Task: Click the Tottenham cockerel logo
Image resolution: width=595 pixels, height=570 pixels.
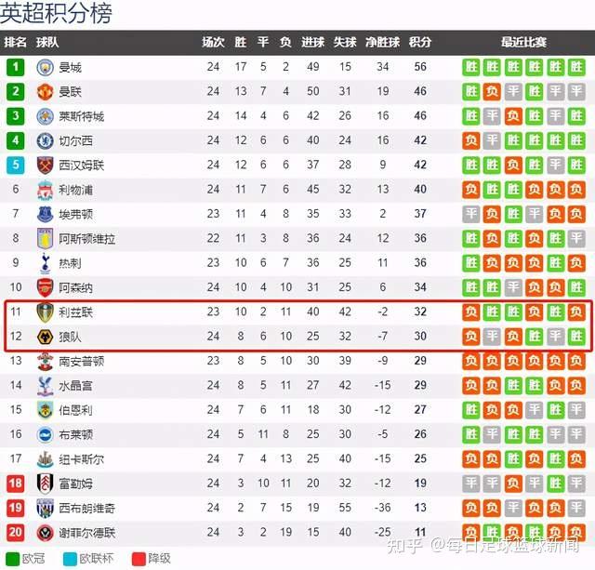Action: point(46,263)
